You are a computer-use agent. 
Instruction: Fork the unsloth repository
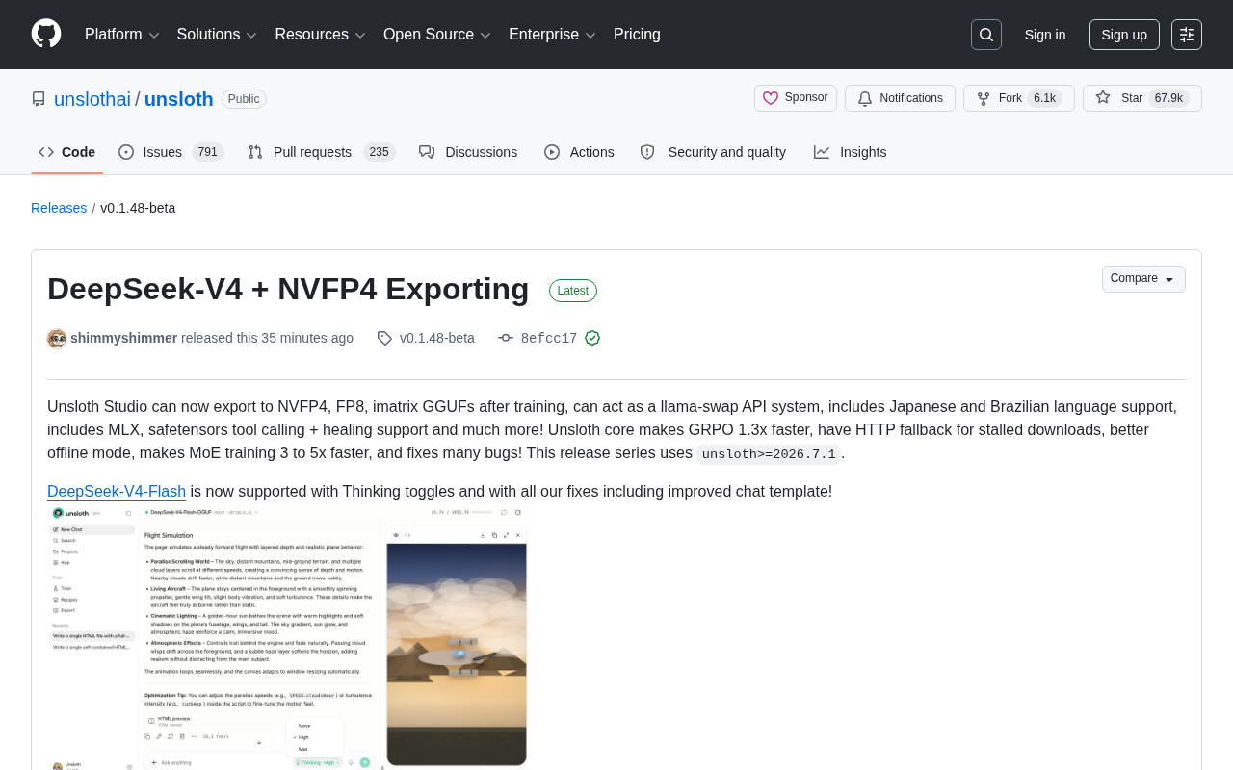point(1019,98)
